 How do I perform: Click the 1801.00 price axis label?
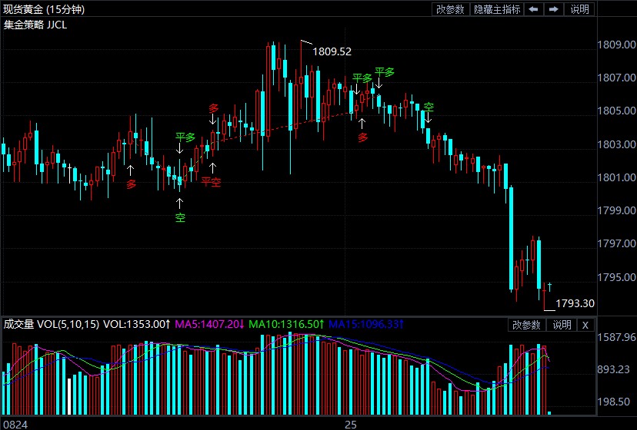pyautogui.click(x=616, y=177)
